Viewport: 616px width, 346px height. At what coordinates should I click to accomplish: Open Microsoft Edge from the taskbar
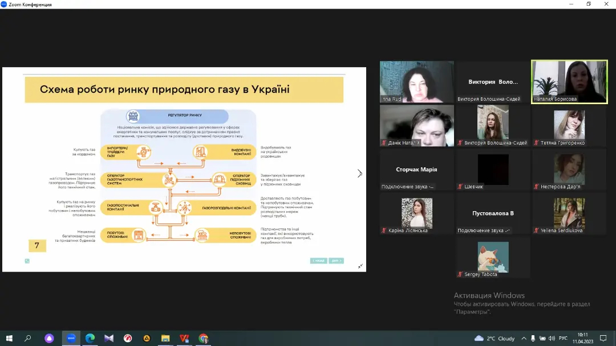[90, 338]
